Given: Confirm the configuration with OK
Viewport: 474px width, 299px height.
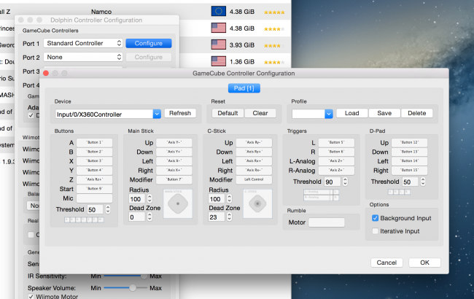Looking at the screenshot, I should 424,263.
